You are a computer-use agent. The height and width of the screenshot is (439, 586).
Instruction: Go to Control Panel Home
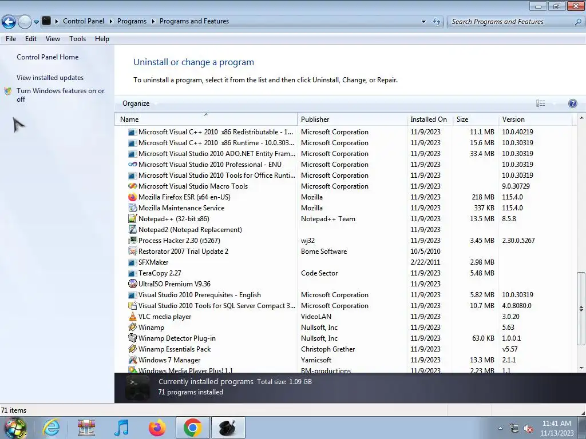coord(47,57)
